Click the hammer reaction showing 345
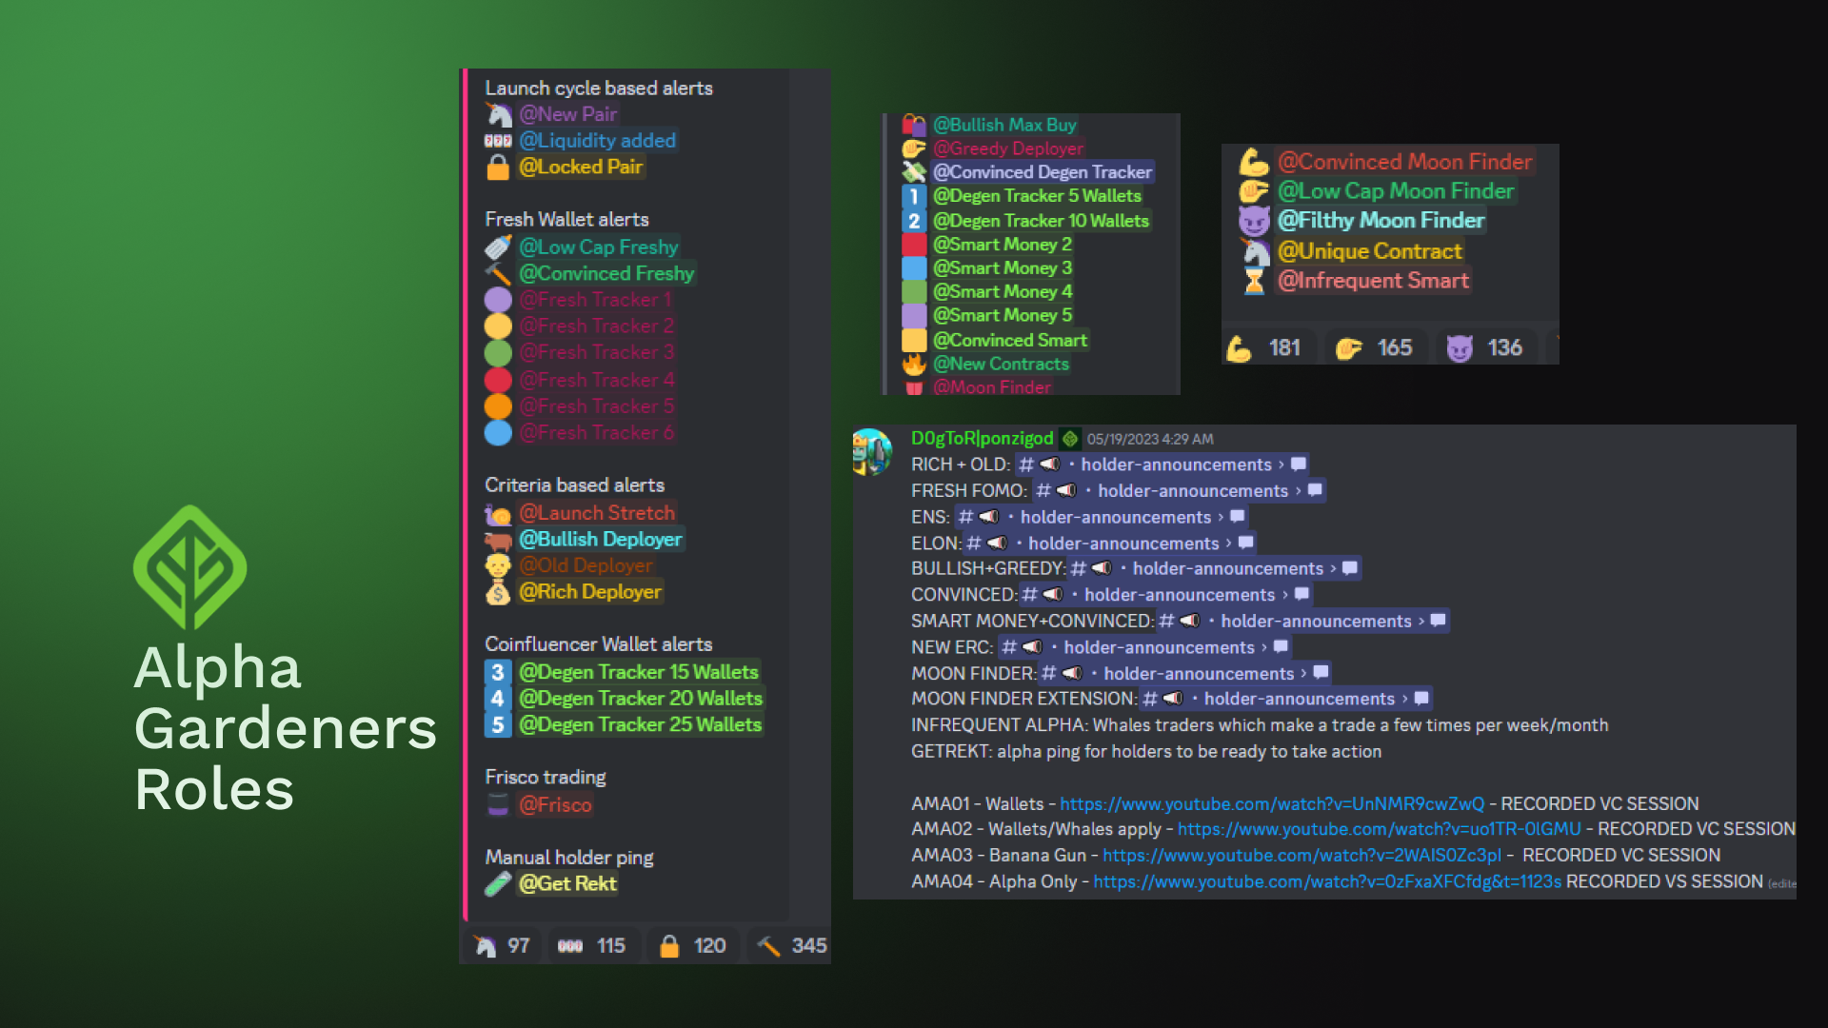Screen dimensions: 1828x1028 point(791,945)
